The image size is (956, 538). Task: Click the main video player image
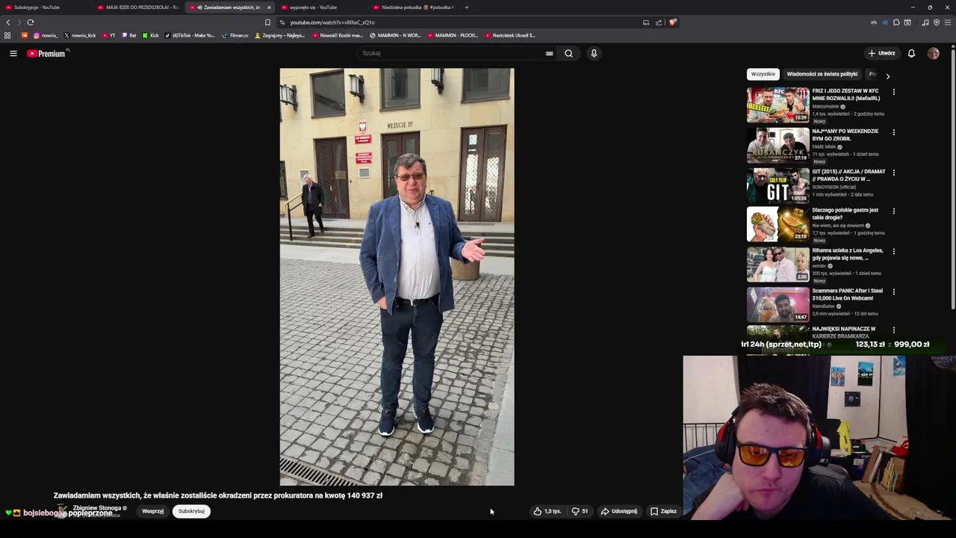pos(397,276)
